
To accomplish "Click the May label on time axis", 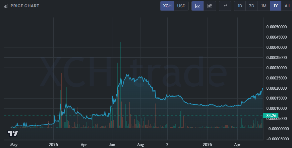I will click(x=14, y=144).
